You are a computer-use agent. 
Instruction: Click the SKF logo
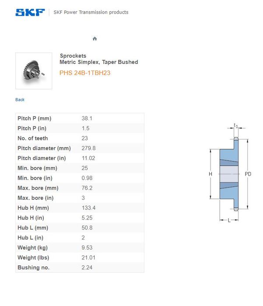pos(30,12)
